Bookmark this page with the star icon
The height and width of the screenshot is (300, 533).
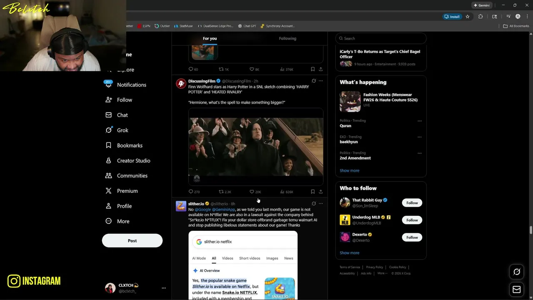pos(468,17)
